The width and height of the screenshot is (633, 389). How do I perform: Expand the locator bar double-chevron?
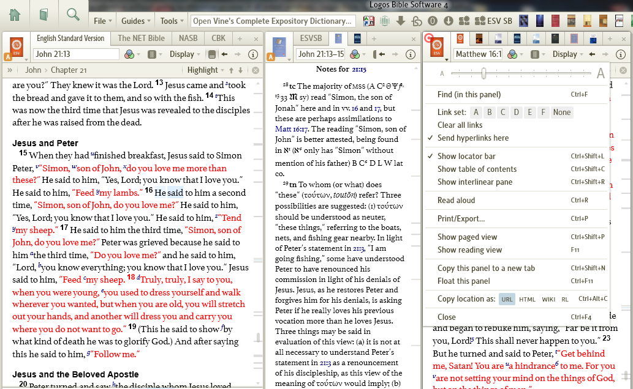(x=10, y=70)
